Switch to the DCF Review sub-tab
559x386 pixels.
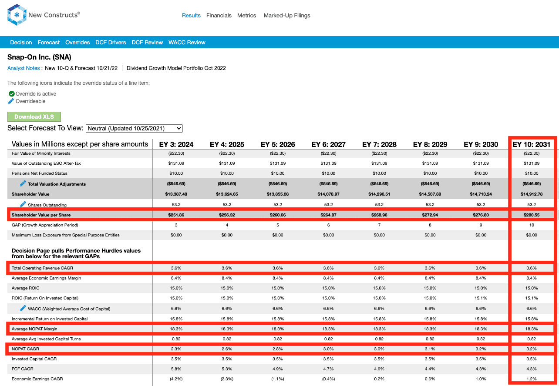[147, 43]
